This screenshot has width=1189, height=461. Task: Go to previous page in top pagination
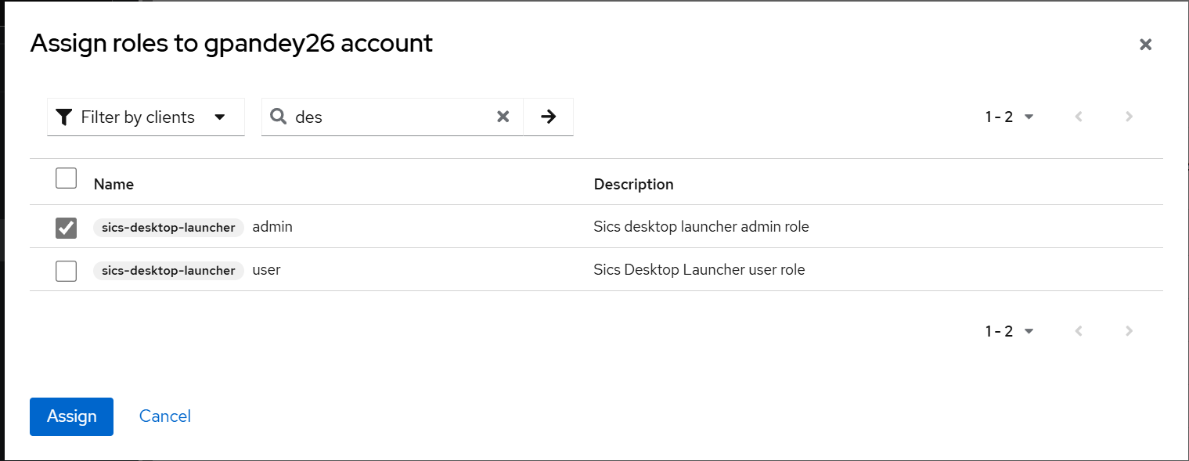click(x=1079, y=117)
